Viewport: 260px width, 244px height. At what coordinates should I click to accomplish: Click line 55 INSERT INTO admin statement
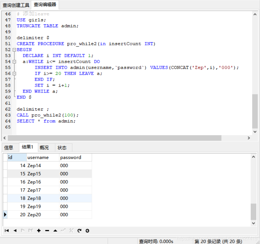pyautogui.click(x=137, y=68)
